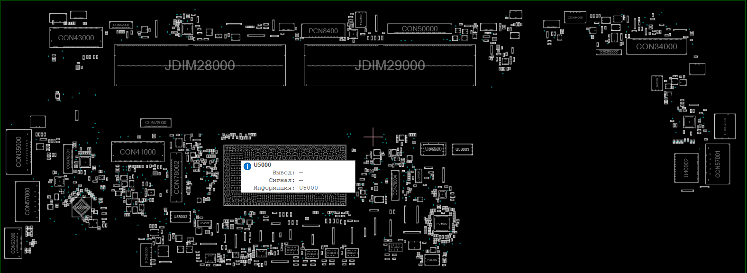Screen dimensions: 747x273
Task: Select the PCN8400 component
Action: (x=323, y=31)
